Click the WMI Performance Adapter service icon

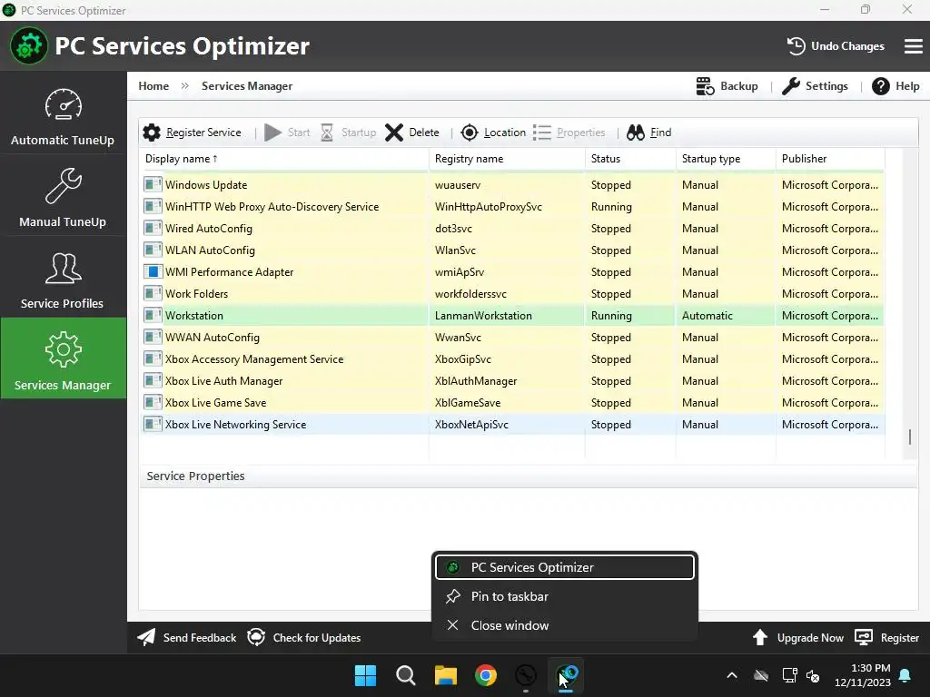[153, 272]
